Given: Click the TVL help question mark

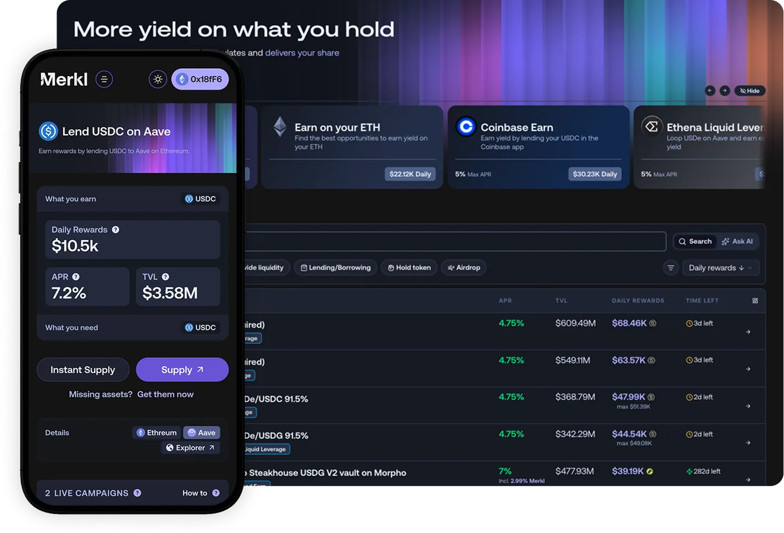Looking at the screenshot, I should point(165,277).
